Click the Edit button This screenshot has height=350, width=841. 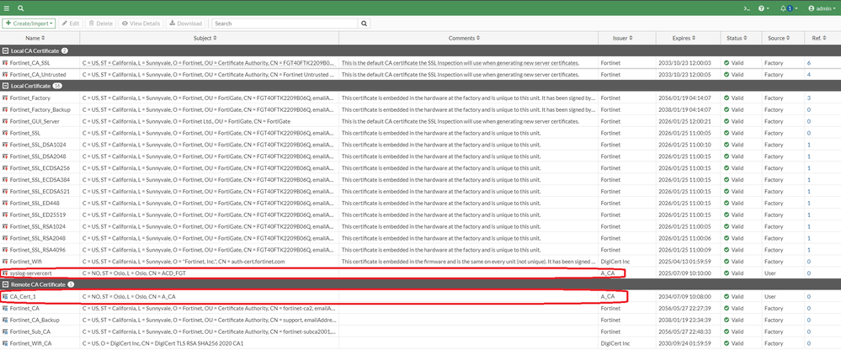(x=70, y=24)
